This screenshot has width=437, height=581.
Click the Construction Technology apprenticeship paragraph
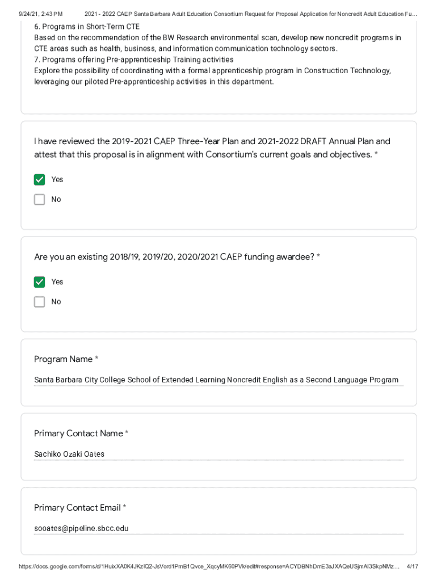click(212, 76)
